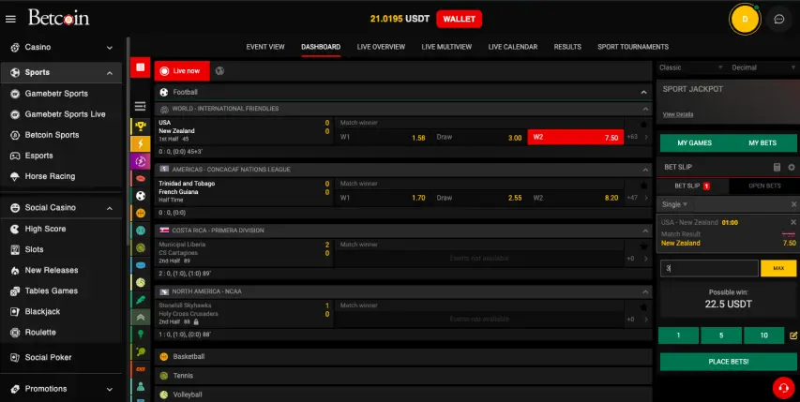Favorite the USA vs New Zealand match star
This screenshot has height=402, width=800.
[643, 124]
